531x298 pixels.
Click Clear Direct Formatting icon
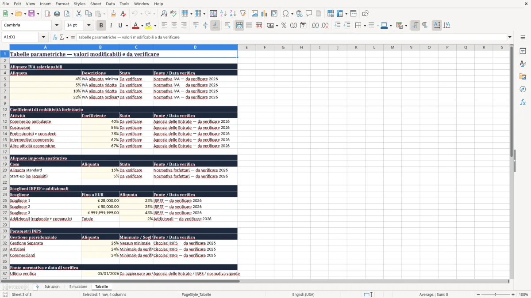(x=123, y=14)
